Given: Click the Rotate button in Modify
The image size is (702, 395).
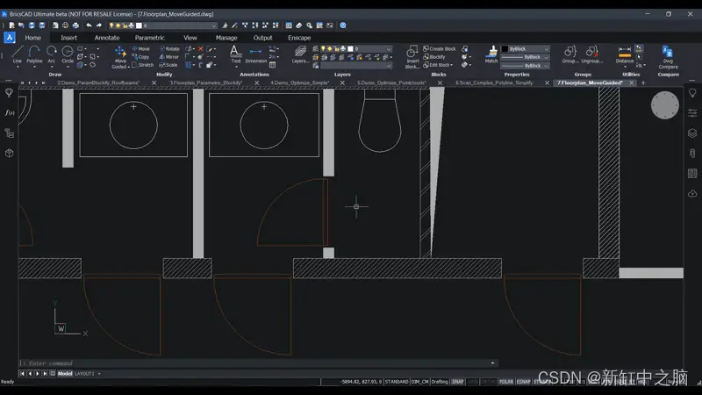Looking at the screenshot, I should pyautogui.click(x=169, y=49).
